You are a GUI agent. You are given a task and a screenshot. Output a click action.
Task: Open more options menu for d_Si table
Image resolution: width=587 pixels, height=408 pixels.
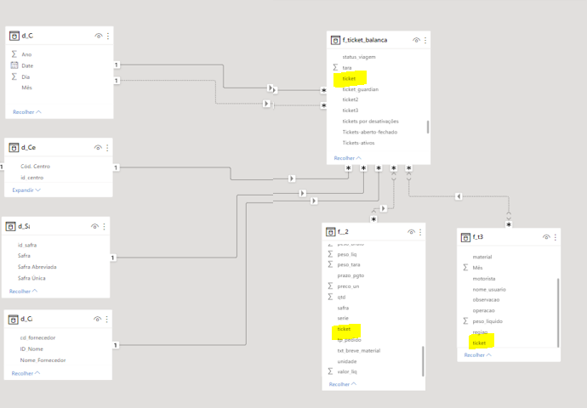[104, 226]
